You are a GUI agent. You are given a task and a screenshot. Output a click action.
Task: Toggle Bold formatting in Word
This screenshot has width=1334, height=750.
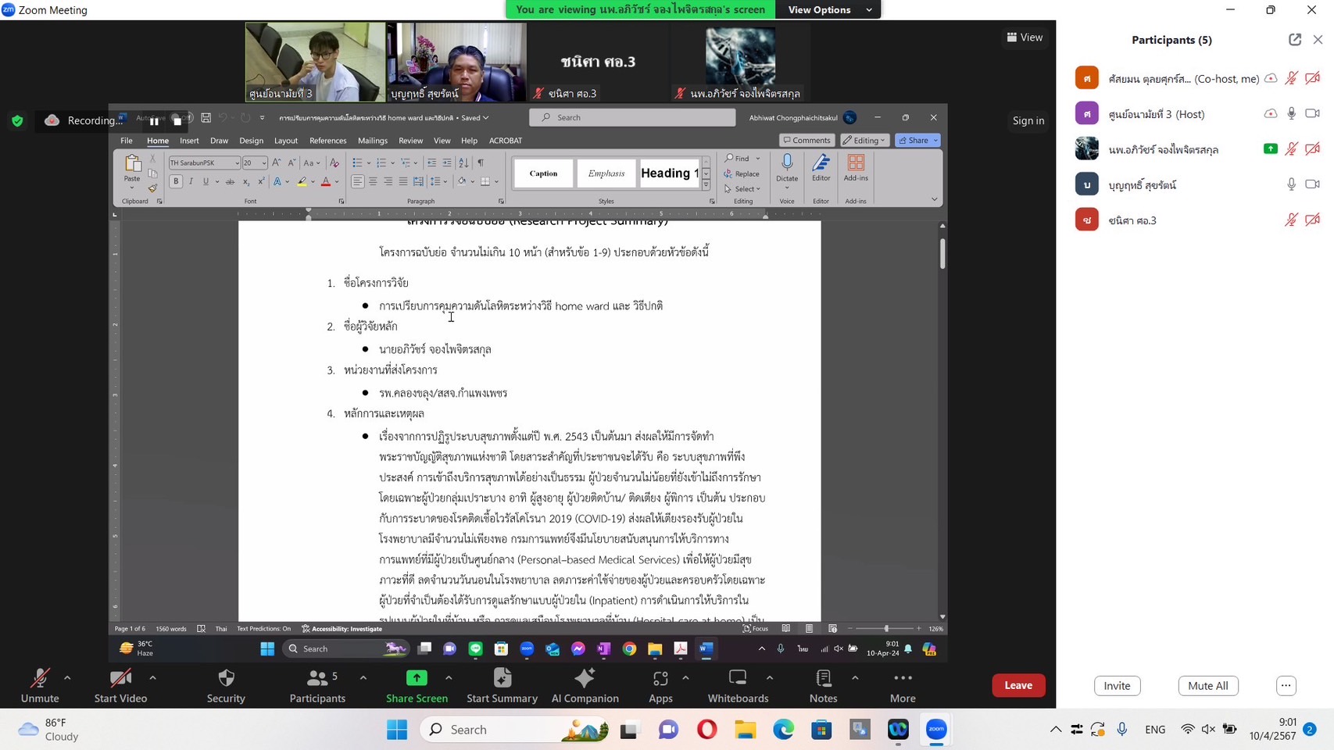point(176,181)
